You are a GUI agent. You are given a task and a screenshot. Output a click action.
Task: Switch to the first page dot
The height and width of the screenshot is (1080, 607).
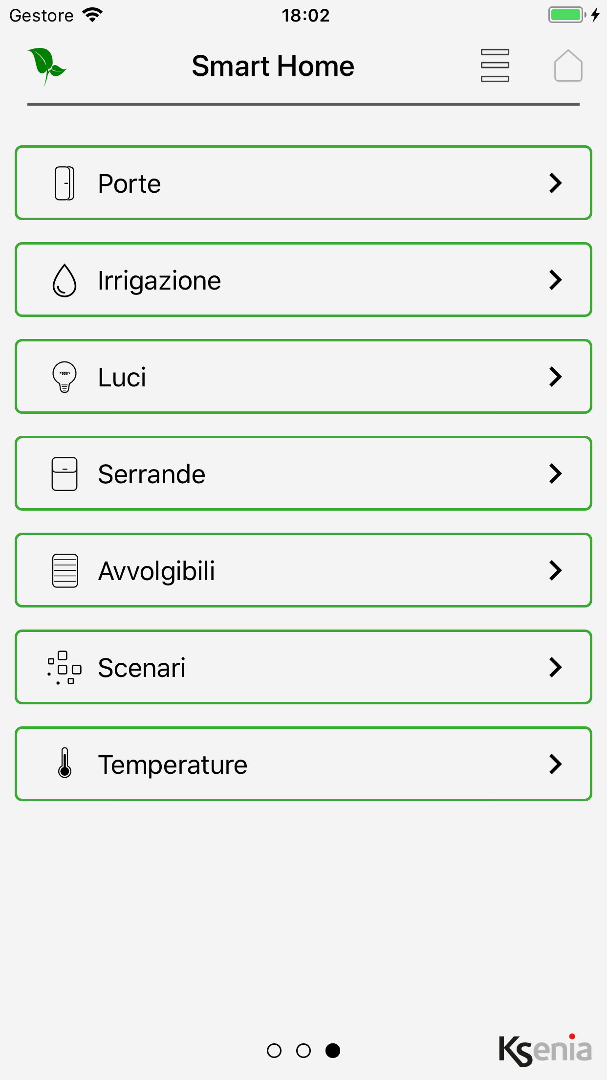tap(274, 1051)
